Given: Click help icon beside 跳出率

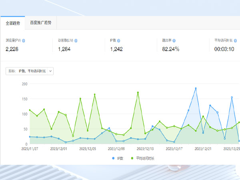Looking at the screenshot, I should pos(175,41).
